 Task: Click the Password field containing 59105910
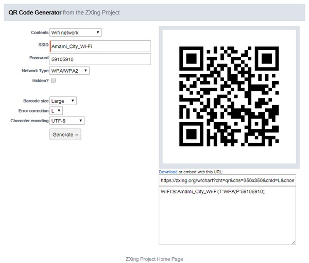coord(100,59)
